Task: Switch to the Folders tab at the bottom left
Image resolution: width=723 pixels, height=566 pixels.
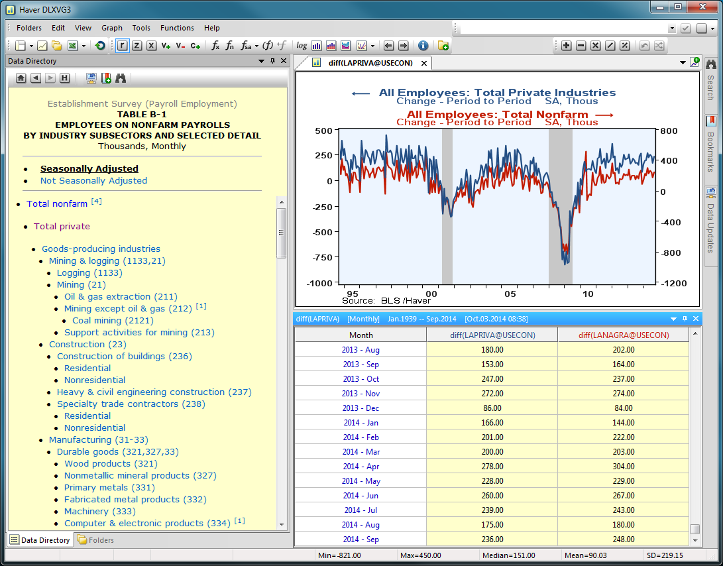Action: click(95, 539)
